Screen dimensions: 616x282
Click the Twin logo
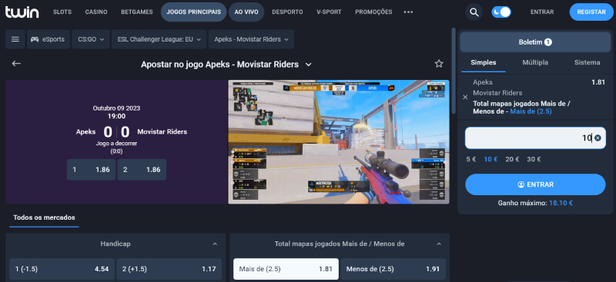pos(22,12)
